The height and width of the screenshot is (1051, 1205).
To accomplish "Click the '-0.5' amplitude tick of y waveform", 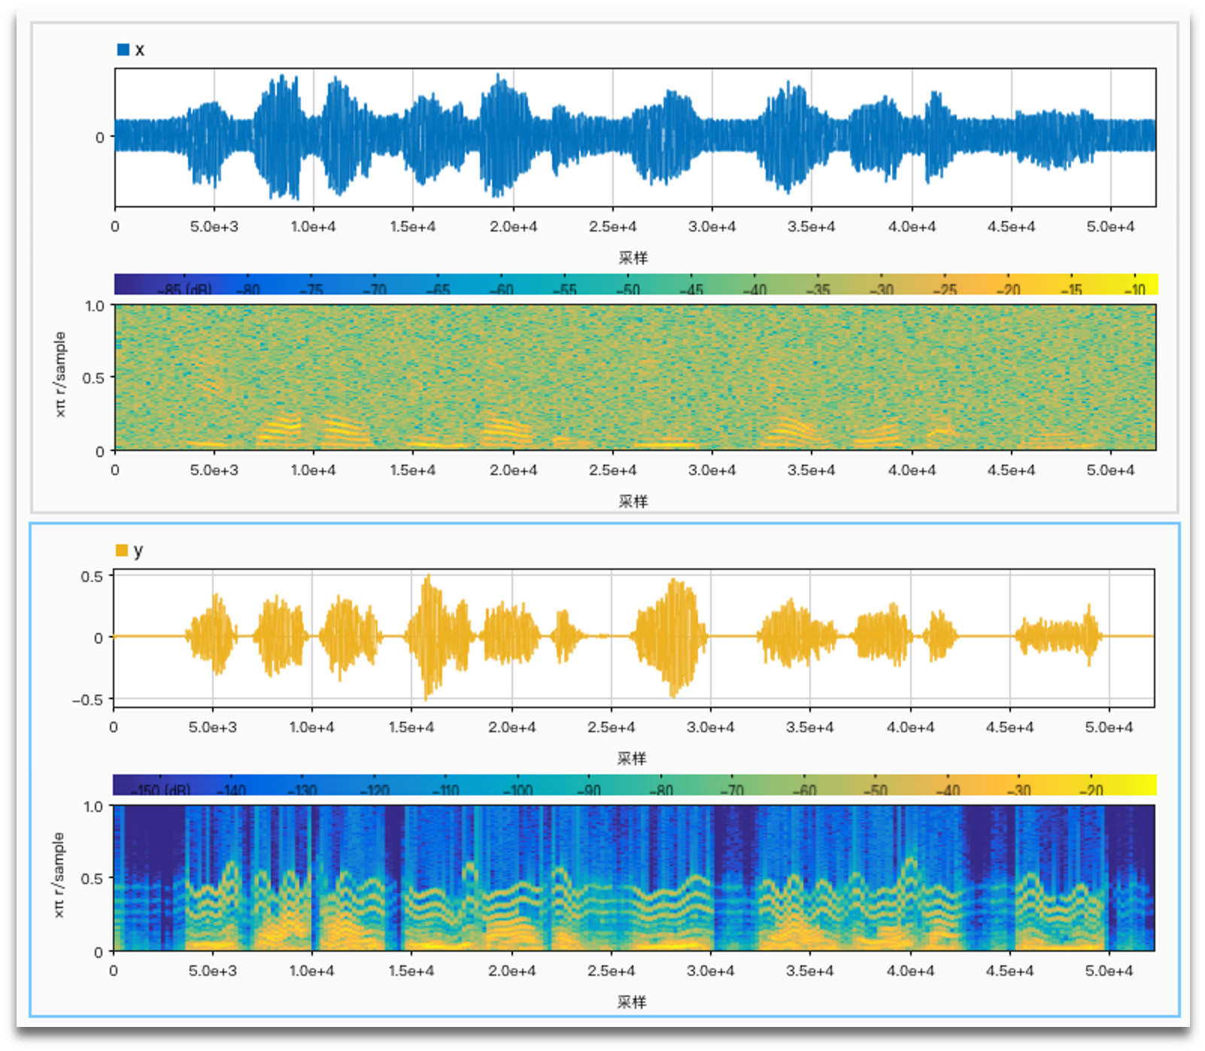I will pos(87,700).
